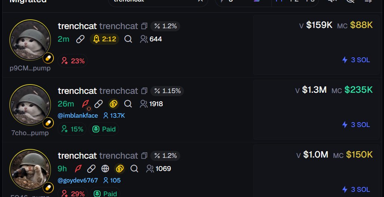
Task: Quick buy 3 SOL on the $235K token
Action: click(356, 125)
